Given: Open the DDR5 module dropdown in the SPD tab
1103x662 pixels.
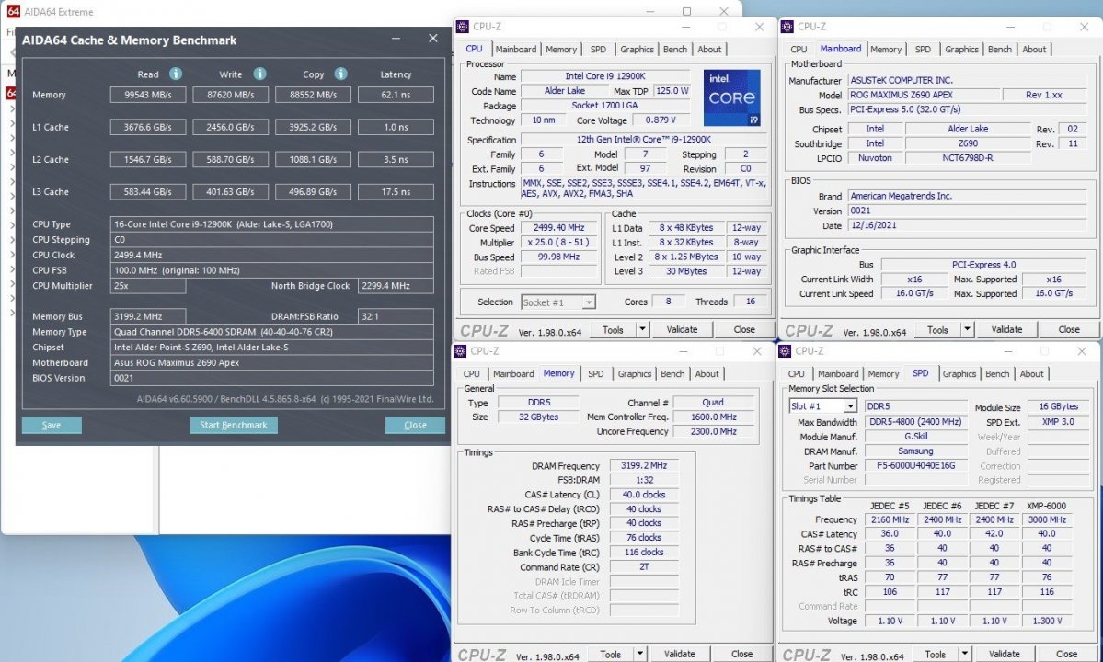Looking at the screenshot, I should (916, 405).
